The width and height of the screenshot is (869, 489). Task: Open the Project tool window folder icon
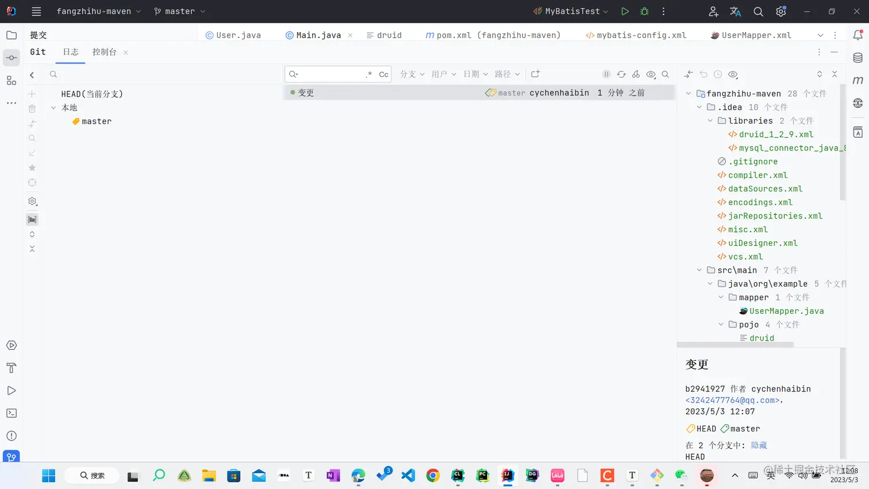point(11,35)
